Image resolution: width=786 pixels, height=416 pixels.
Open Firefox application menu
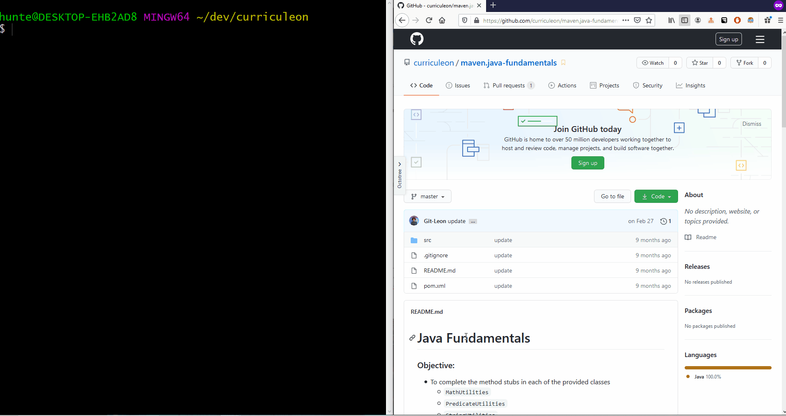pyautogui.click(x=780, y=20)
